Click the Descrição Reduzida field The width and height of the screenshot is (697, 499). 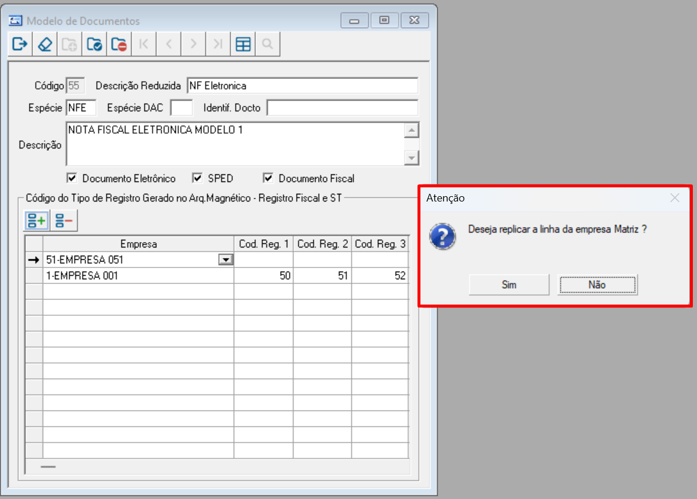pyautogui.click(x=303, y=85)
